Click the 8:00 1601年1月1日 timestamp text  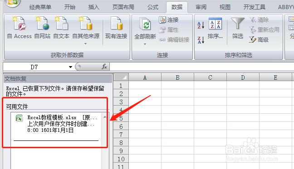point(50,130)
